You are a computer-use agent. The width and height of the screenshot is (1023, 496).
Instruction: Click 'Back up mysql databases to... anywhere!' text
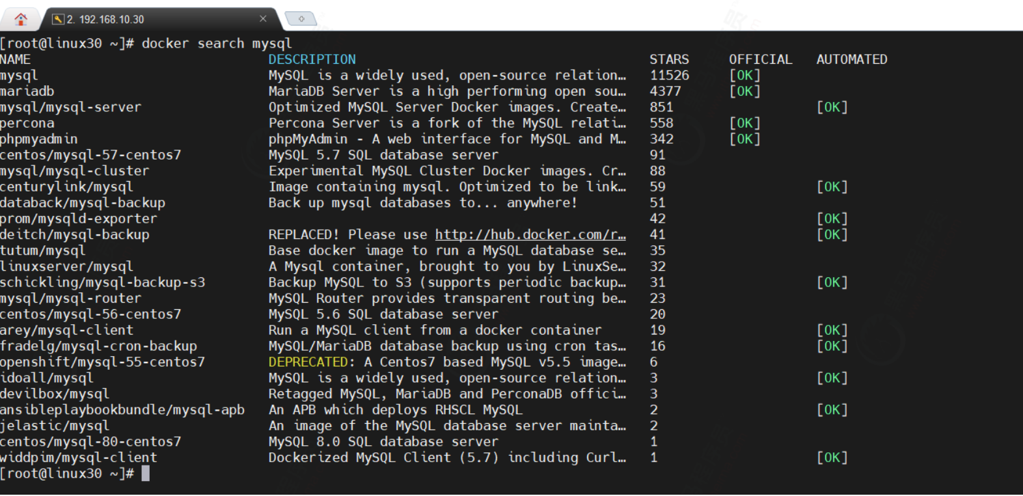click(423, 202)
